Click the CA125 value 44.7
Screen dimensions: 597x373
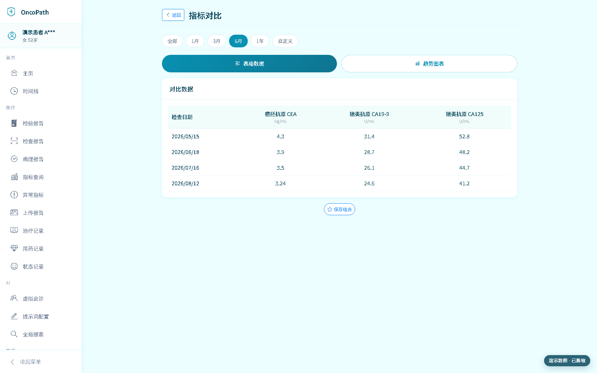465,168
